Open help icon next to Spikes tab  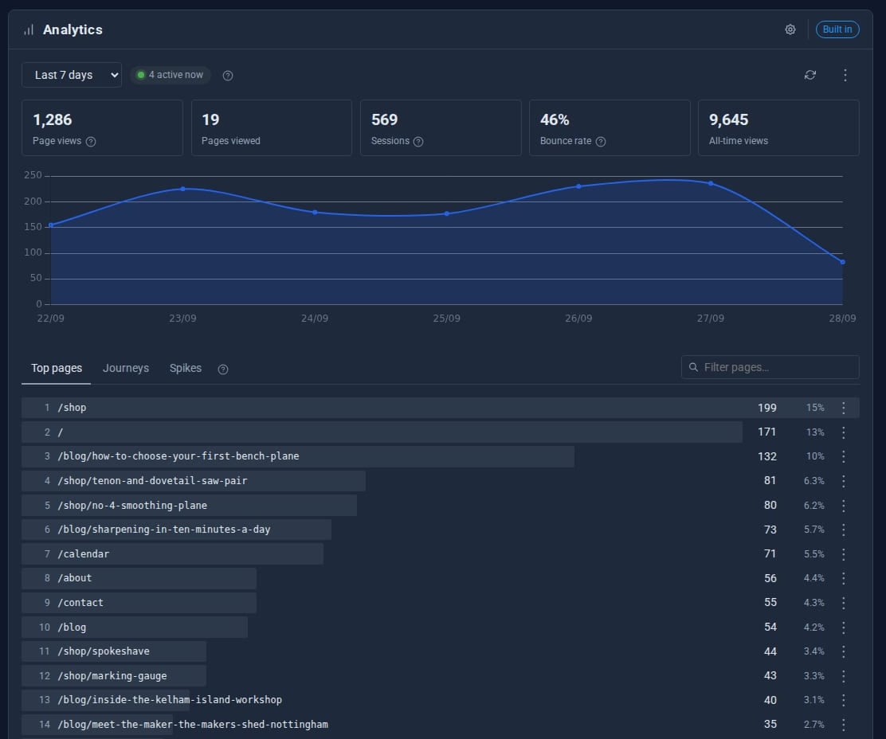click(x=223, y=369)
